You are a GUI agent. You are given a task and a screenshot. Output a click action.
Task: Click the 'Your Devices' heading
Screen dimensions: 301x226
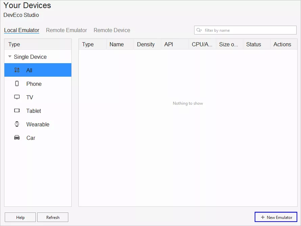coord(27,5)
